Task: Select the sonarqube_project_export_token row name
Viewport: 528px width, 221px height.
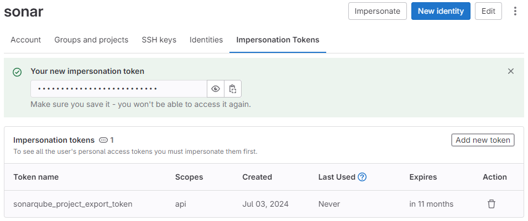Action: click(73, 204)
